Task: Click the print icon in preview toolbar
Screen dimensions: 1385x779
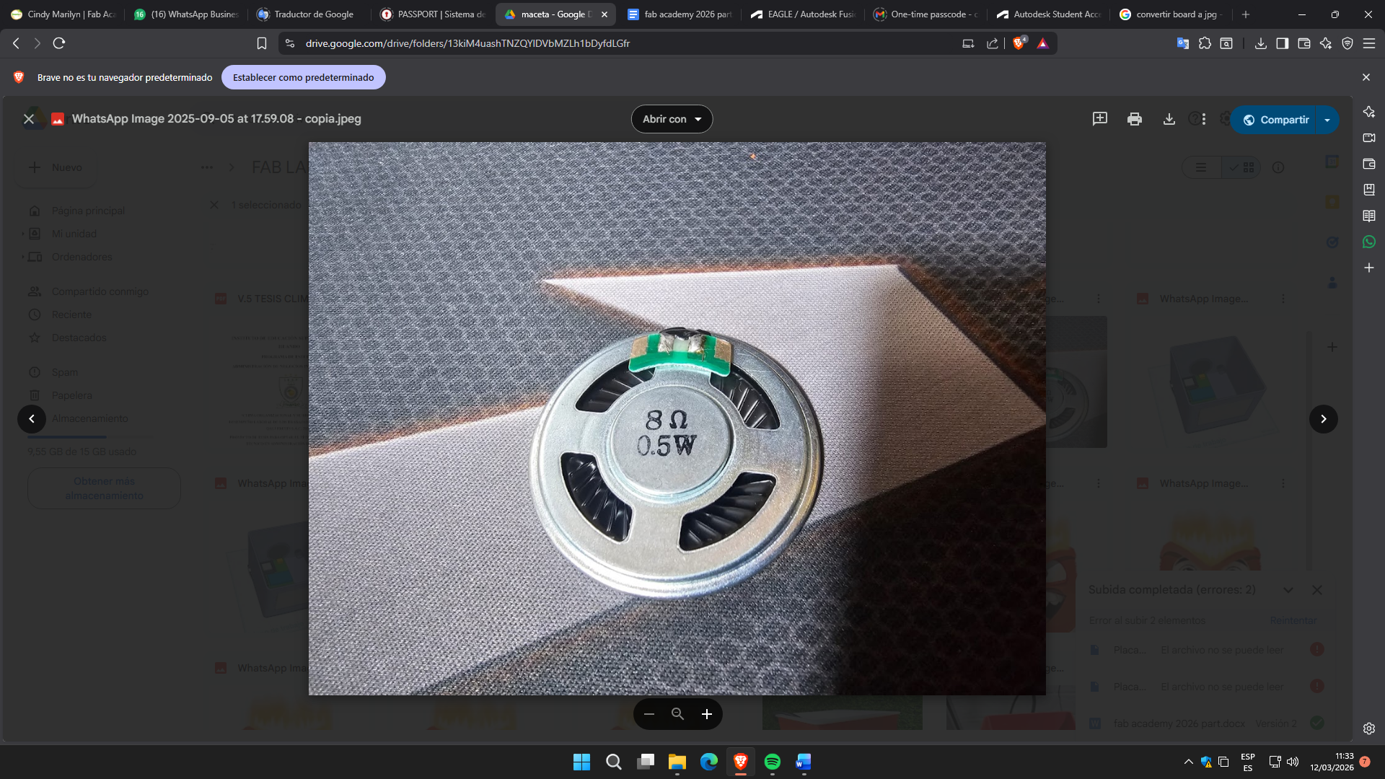Action: coord(1134,119)
